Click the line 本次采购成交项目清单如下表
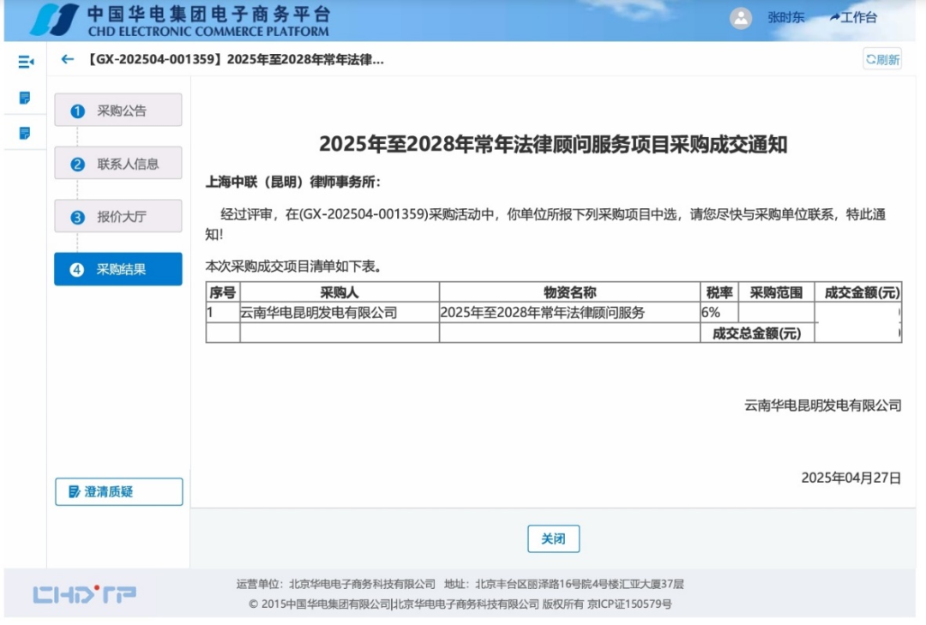Screen dimensions: 926x625 pos(293,267)
